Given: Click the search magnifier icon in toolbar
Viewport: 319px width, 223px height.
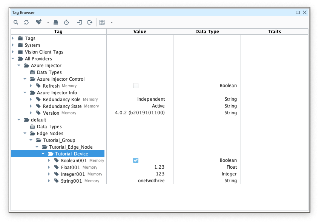Looking at the screenshot, I should coord(16,22).
